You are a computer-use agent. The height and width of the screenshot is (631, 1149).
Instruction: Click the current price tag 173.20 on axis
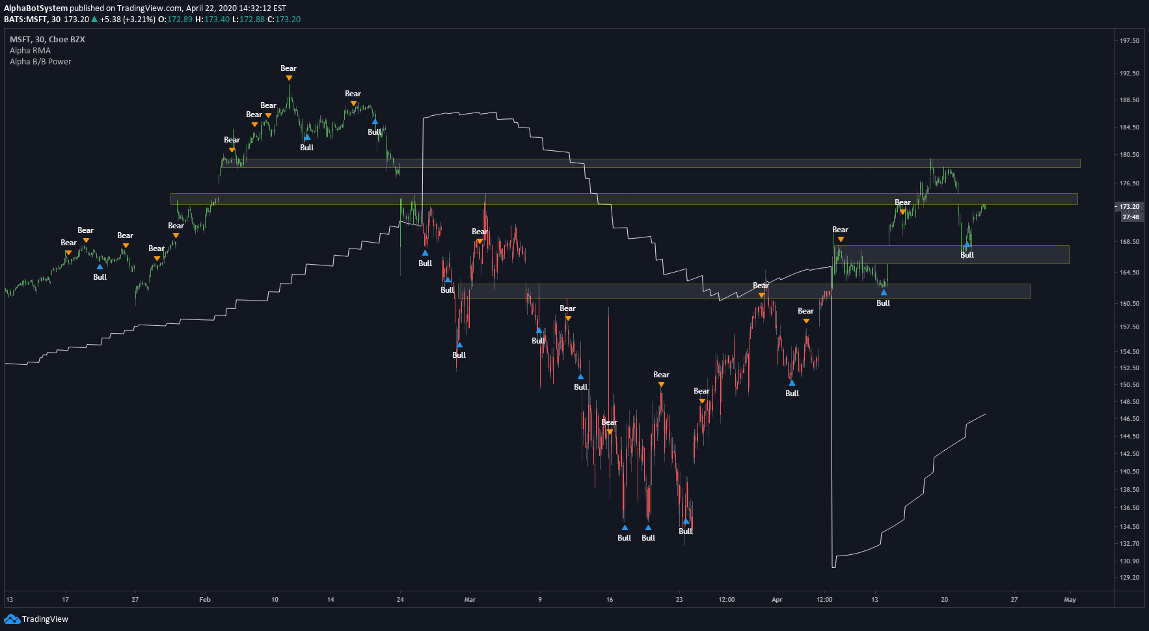click(x=1129, y=207)
